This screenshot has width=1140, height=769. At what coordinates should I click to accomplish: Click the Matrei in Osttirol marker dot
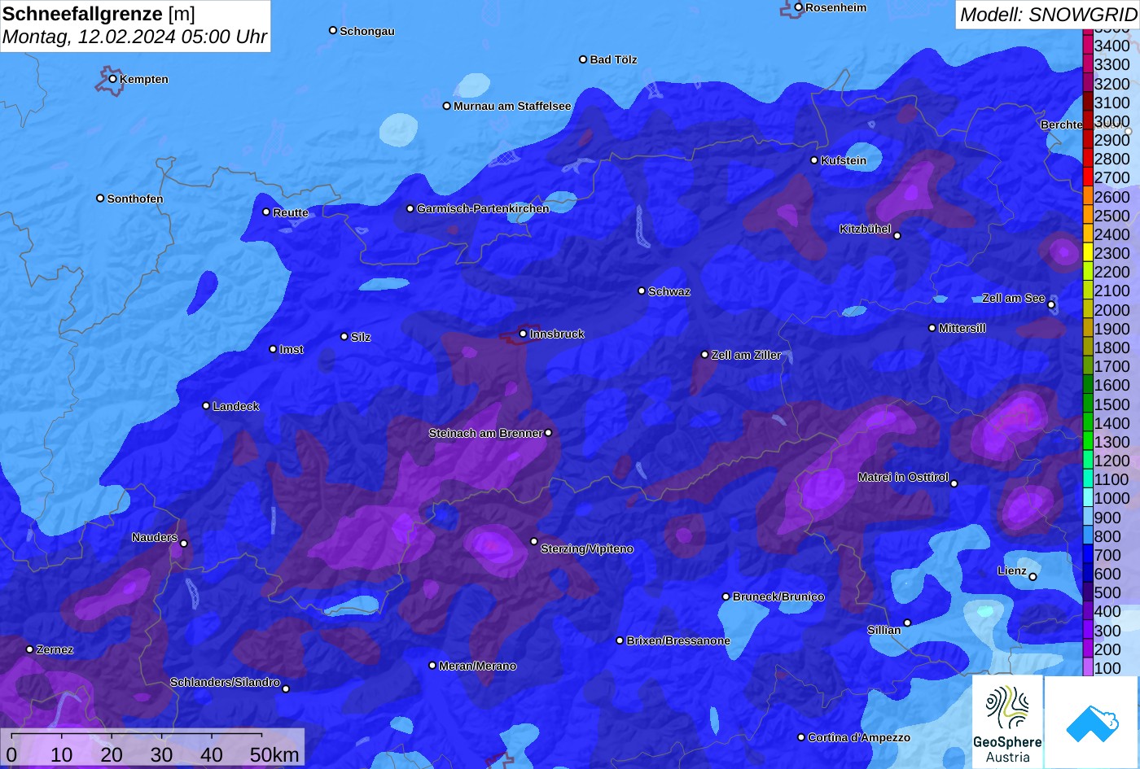click(954, 483)
